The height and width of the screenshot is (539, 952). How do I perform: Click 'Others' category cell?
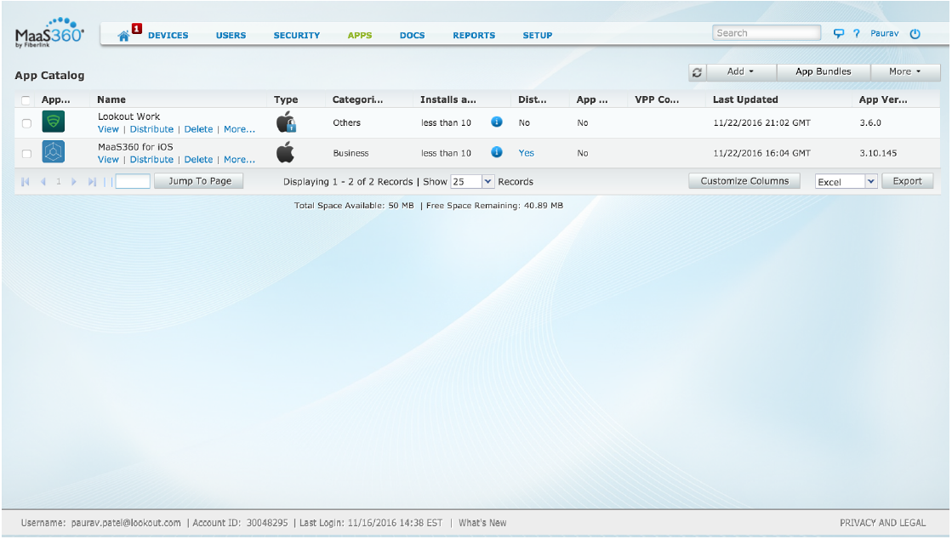[346, 122]
